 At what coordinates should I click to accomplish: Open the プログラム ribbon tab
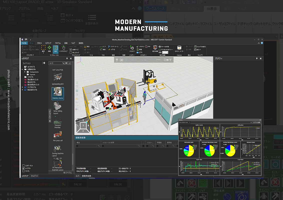click(58, 43)
